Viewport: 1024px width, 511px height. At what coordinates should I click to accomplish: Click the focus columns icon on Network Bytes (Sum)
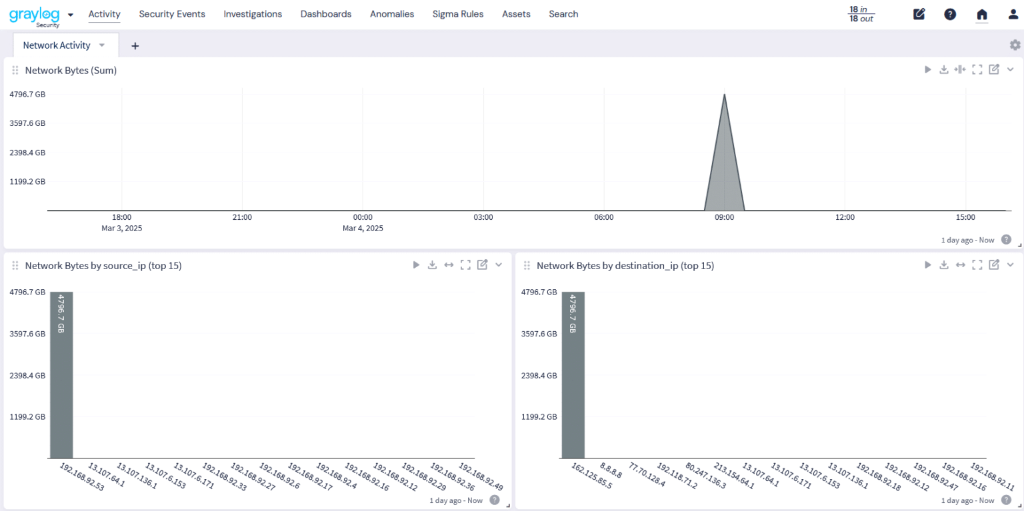[960, 69]
